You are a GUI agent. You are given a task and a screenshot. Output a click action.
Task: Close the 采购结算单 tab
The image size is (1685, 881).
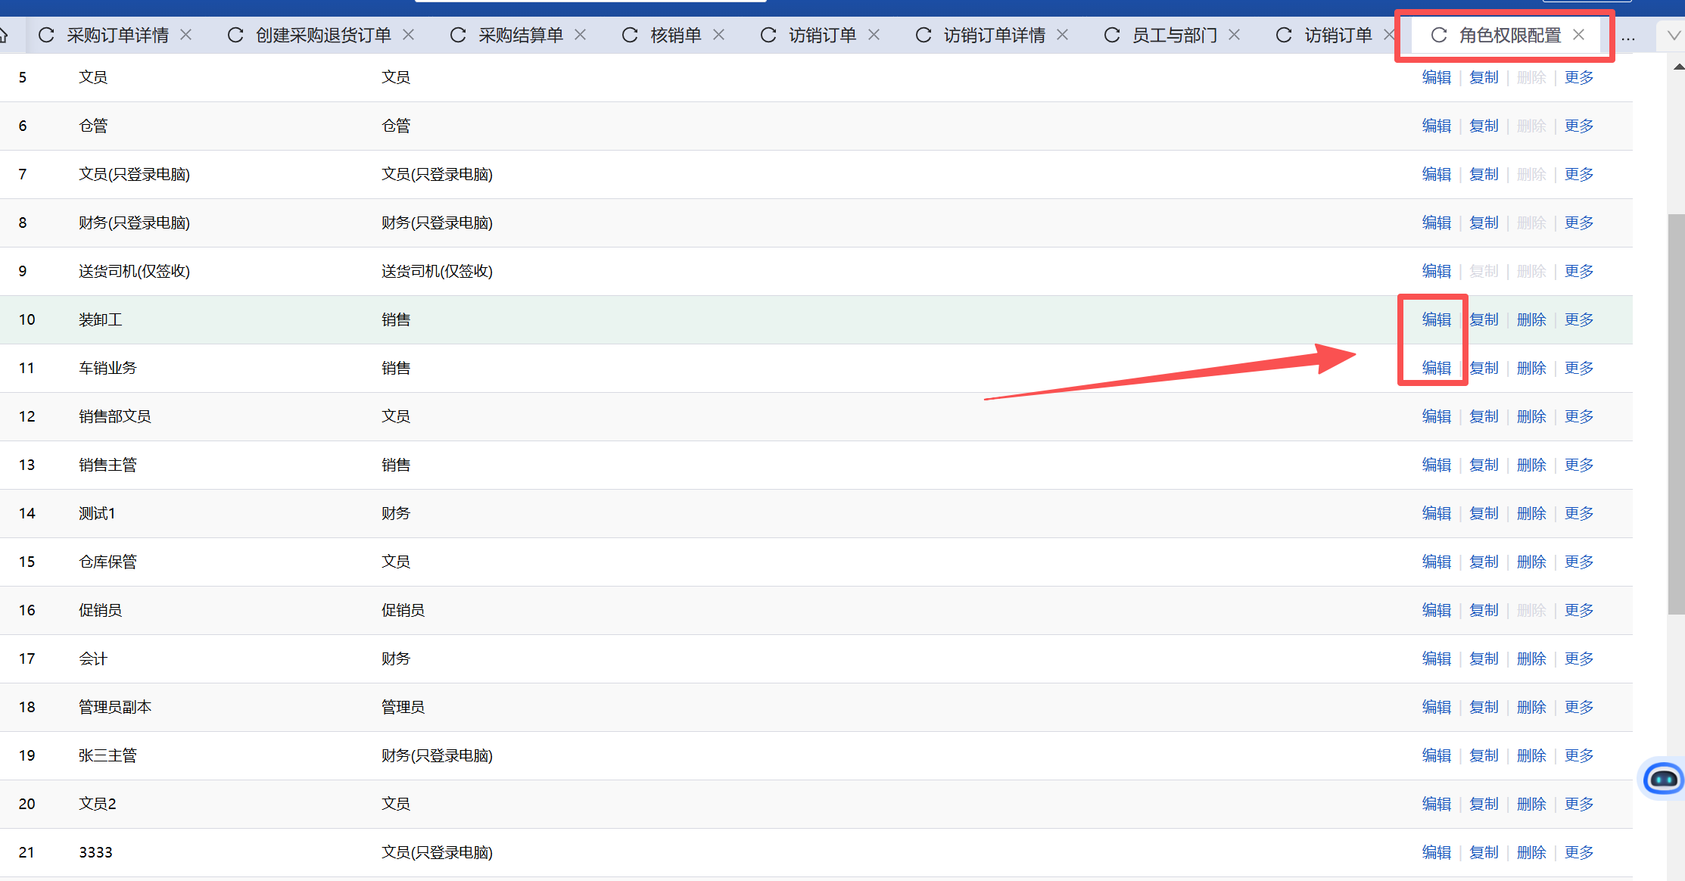[x=581, y=35]
